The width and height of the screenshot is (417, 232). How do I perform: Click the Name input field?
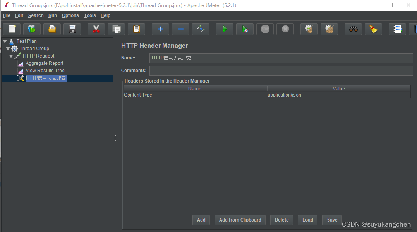tap(281, 58)
